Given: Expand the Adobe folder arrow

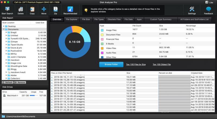Looking at the screenshot, I should pos(6,75).
